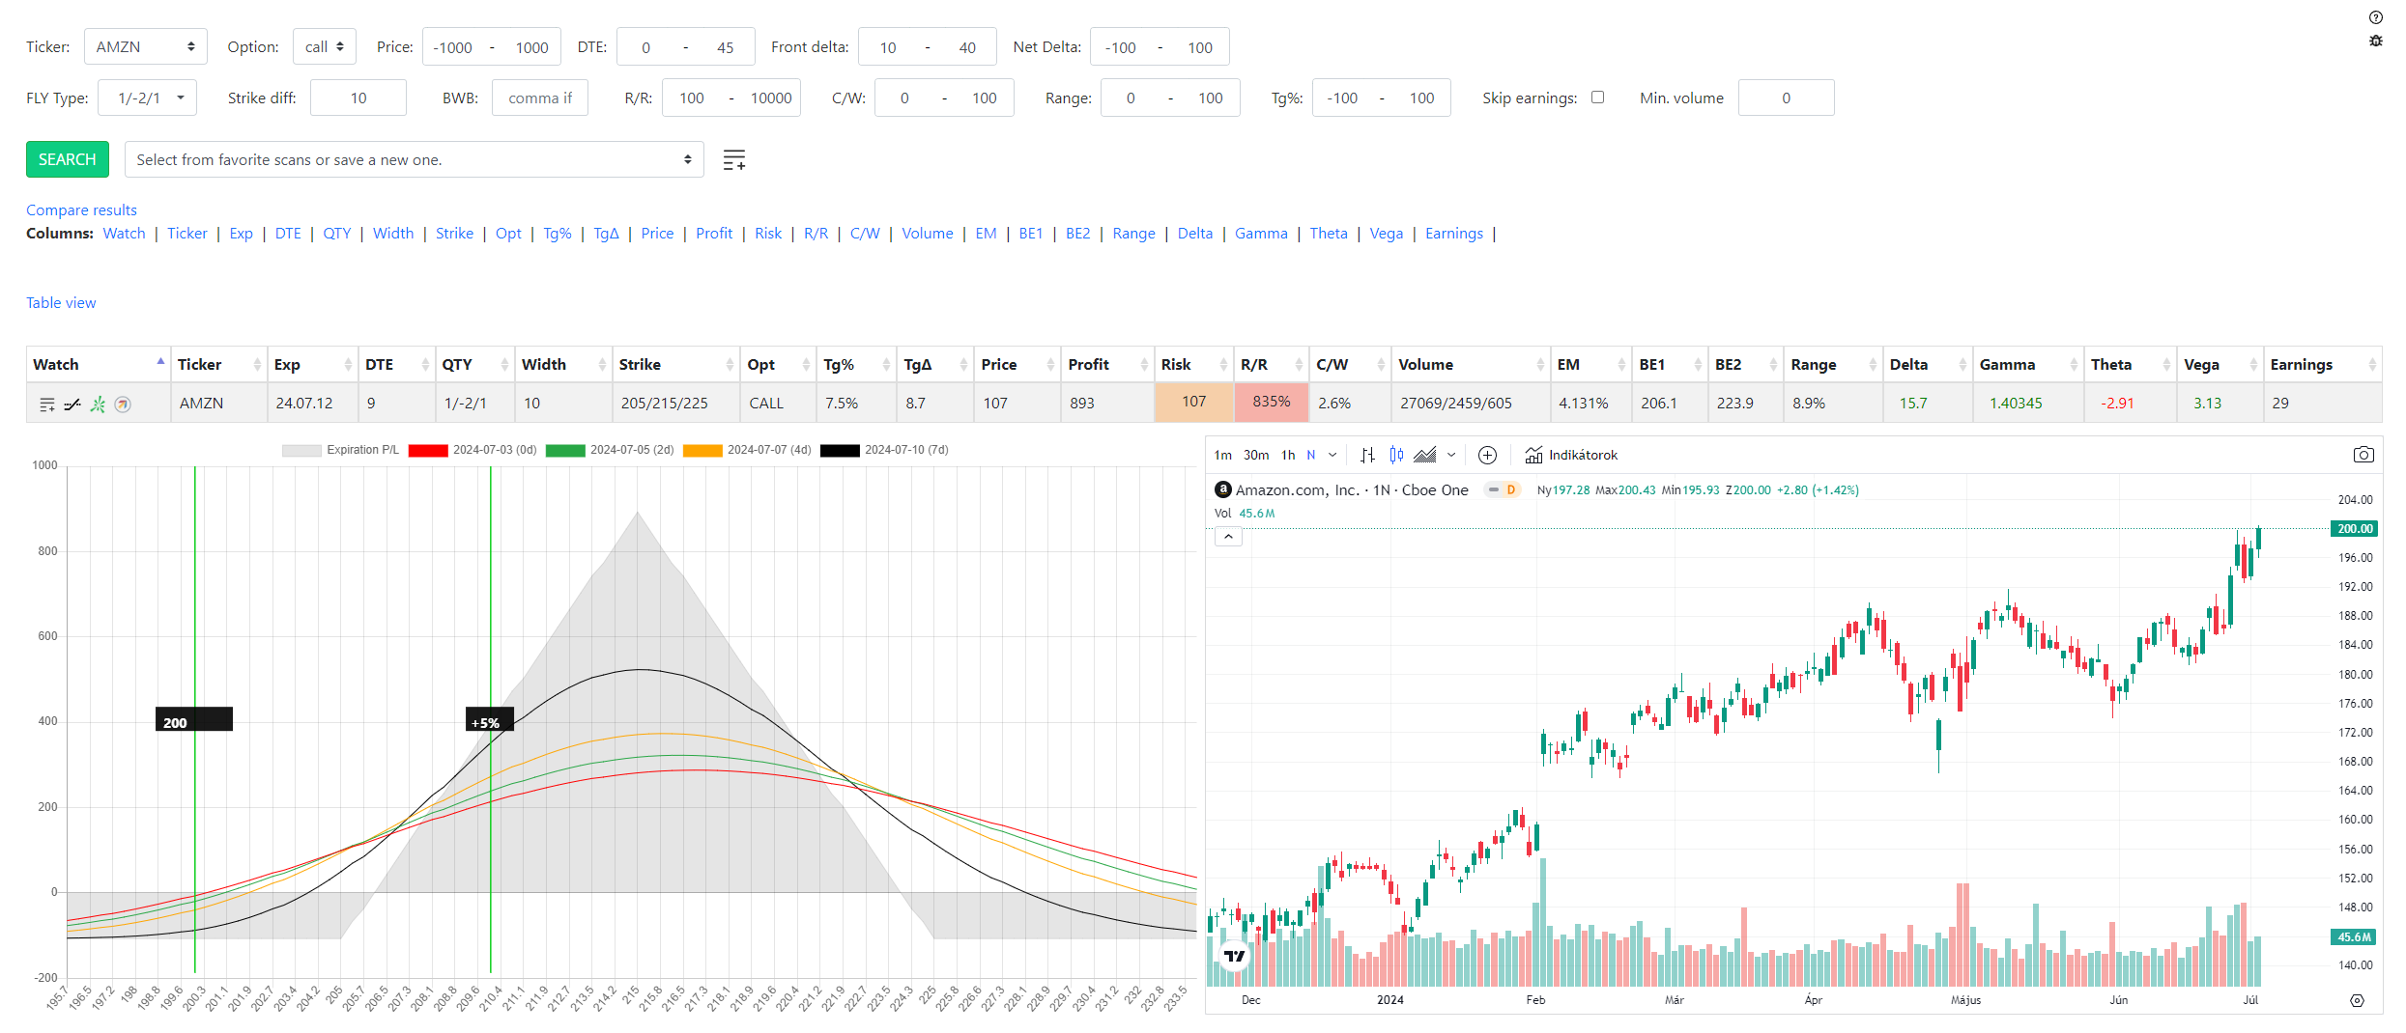Click the Watch column sort arrow

(x=160, y=362)
